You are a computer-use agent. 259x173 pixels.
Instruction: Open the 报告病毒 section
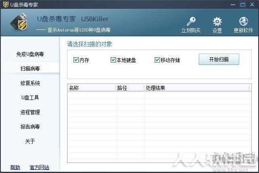click(30, 127)
